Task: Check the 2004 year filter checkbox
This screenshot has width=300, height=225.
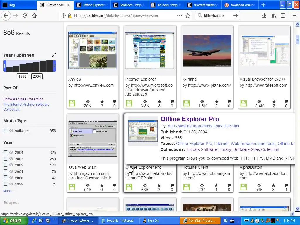Action: (x=5, y=152)
